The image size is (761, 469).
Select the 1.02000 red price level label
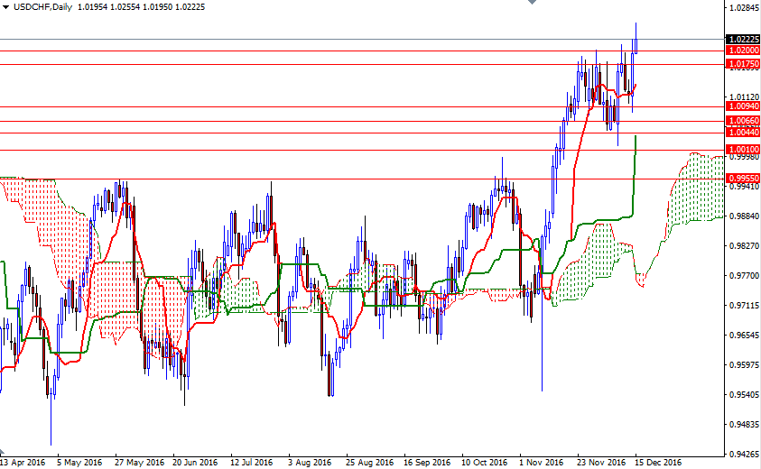point(743,51)
